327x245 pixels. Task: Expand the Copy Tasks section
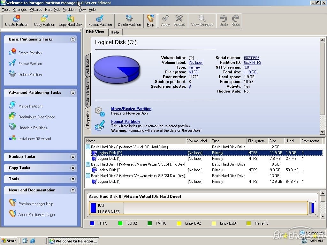73,168
